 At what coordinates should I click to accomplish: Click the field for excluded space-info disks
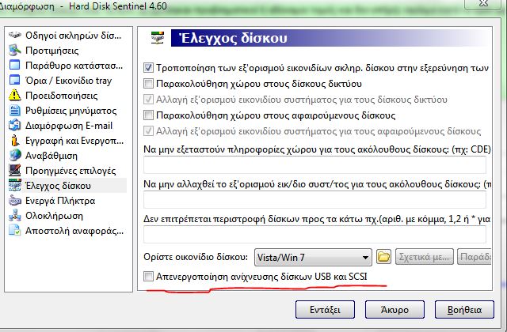coord(314,165)
